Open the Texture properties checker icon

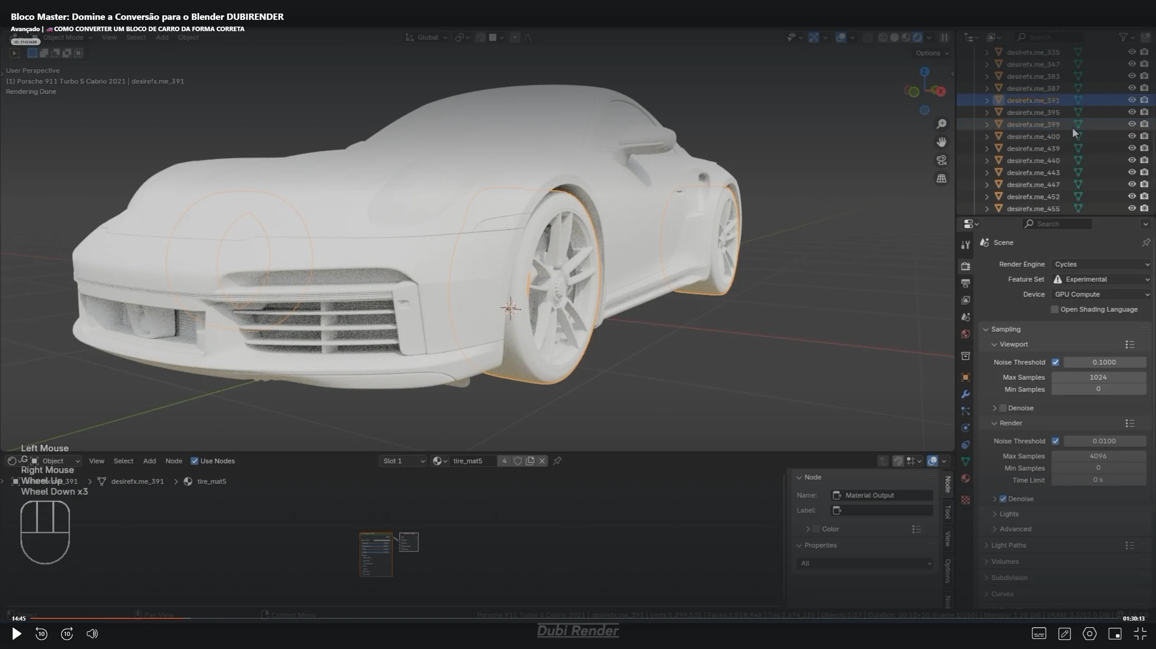(965, 500)
